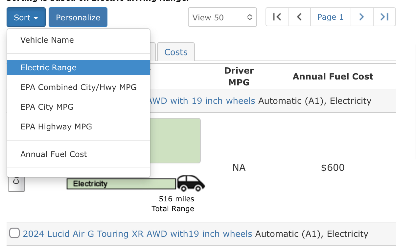Choose EPA City MPG sorting

pyautogui.click(x=47, y=107)
